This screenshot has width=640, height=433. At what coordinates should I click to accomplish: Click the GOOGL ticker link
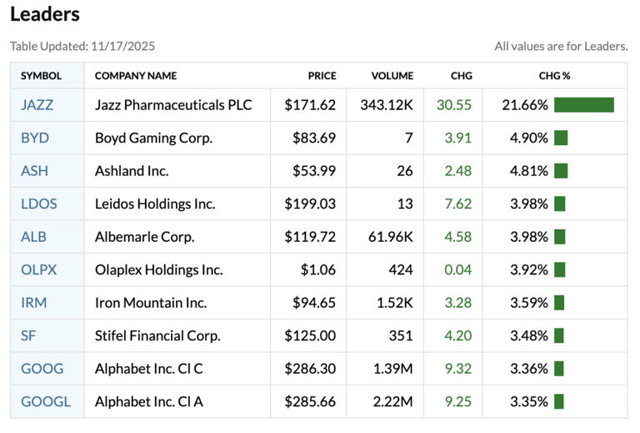coord(46,401)
